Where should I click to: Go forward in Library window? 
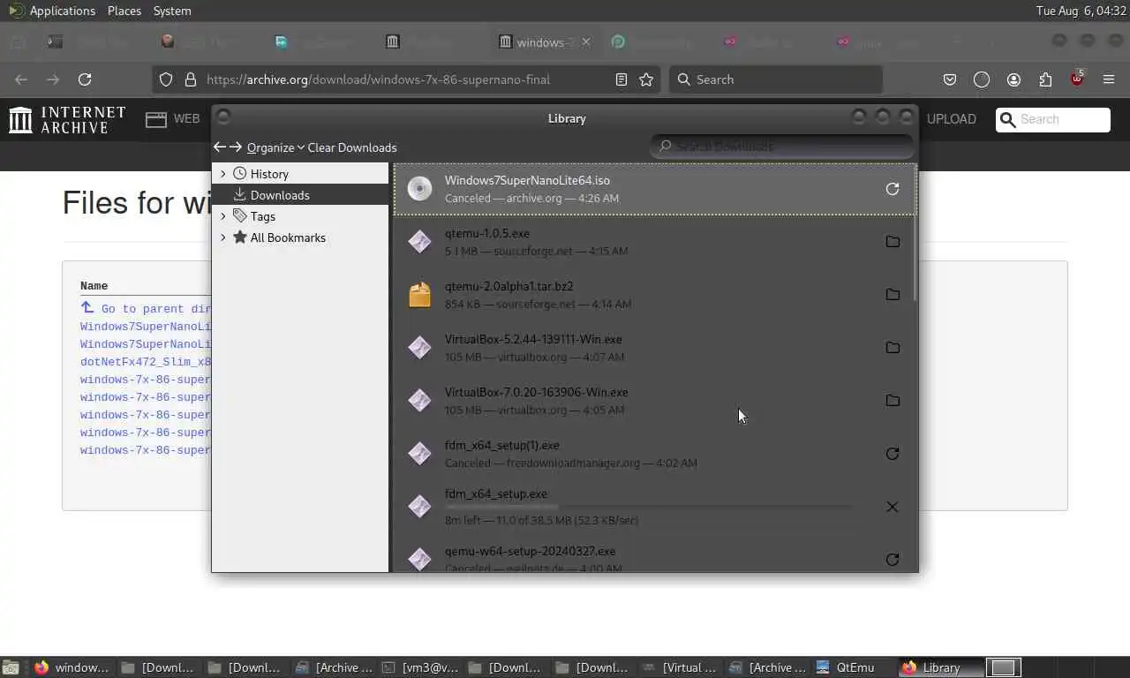click(x=236, y=147)
